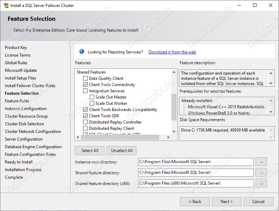Select the Ready to Install step
The height and width of the screenshot is (211, 279).
(x=19, y=162)
